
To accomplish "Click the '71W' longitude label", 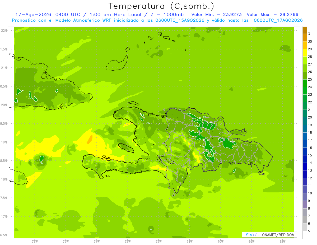I will 189,242.
